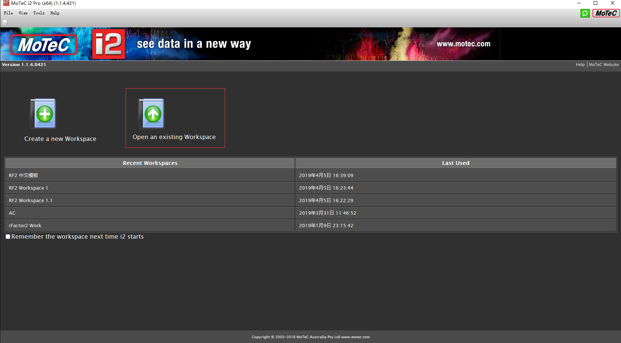Enable Remember the workspace next time checkbox
Image resolution: width=621 pixels, height=343 pixels.
[x=8, y=237]
